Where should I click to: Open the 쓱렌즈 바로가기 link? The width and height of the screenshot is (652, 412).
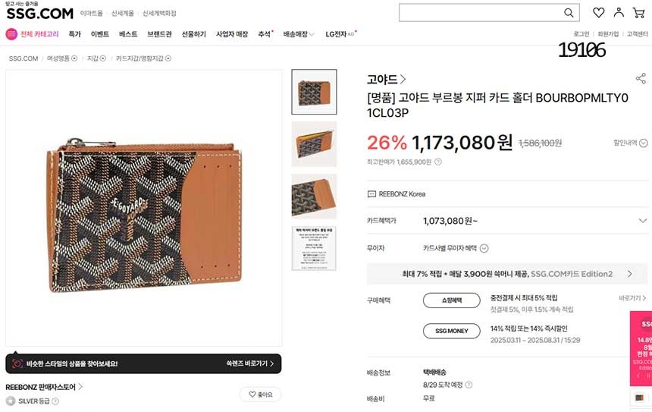[x=250, y=363]
